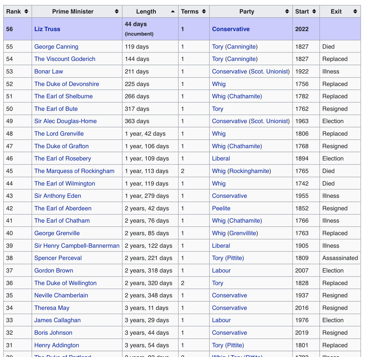The image size is (368, 357).
Task: Select the start year '1963' cell
Action: point(306,121)
